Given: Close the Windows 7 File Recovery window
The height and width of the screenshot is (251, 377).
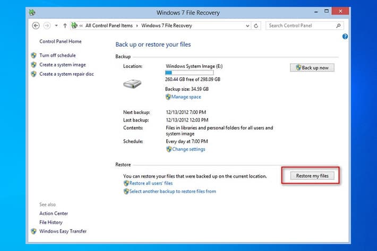Looking at the screenshot, I should 340,11.
